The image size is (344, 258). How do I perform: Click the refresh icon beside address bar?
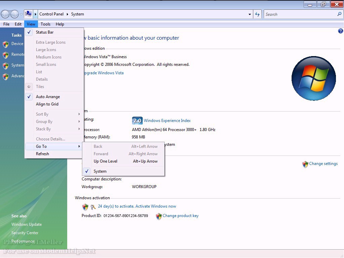click(x=257, y=14)
